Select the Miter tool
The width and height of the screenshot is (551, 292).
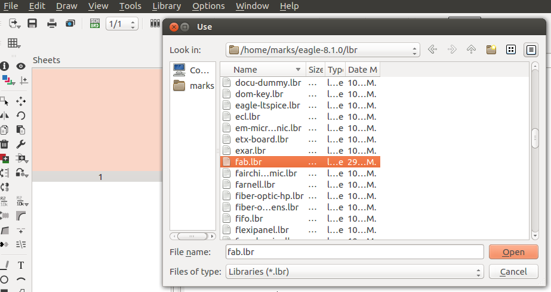(x=21, y=216)
